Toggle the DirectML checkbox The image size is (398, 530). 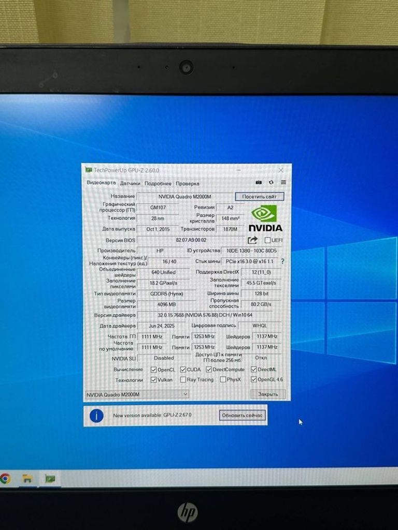pos(253,370)
